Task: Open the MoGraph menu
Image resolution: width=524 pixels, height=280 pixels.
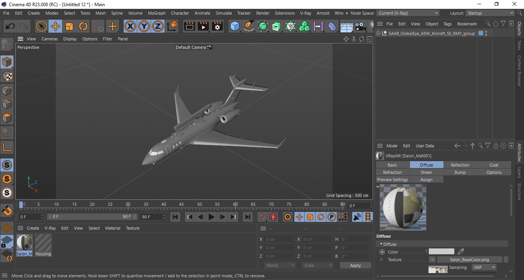Action: coord(156,13)
